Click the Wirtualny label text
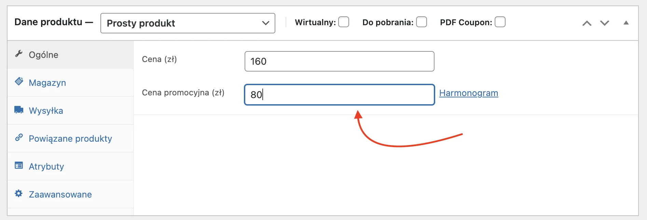647x220 pixels. [315, 22]
